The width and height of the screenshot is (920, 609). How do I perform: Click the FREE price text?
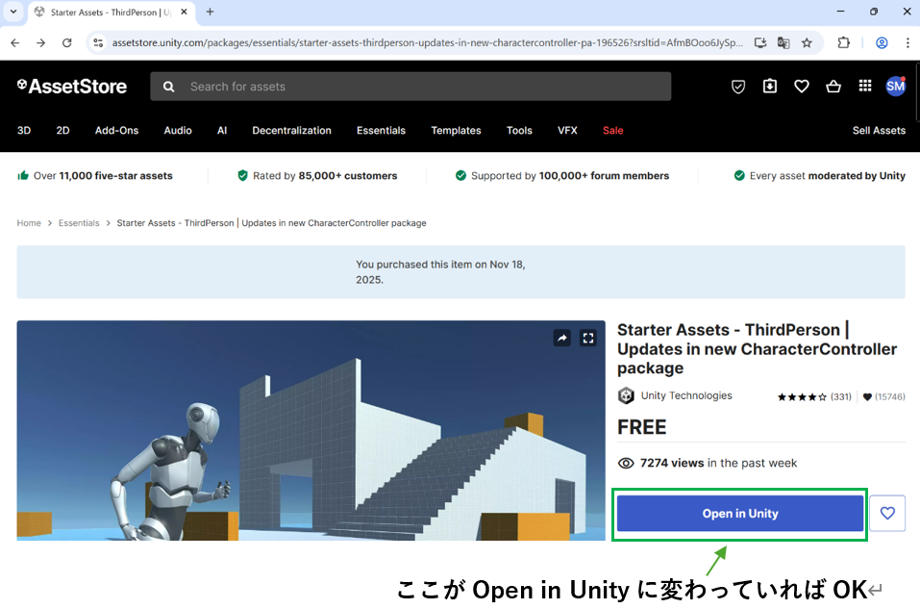[641, 427]
